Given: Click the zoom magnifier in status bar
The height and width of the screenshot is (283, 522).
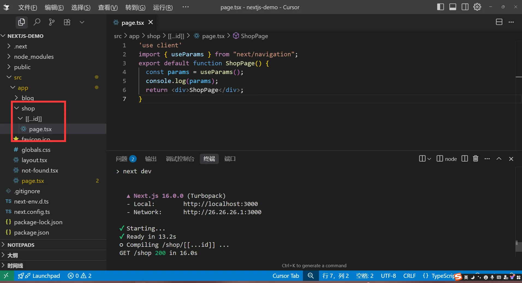Looking at the screenshot, I should 311,276.
